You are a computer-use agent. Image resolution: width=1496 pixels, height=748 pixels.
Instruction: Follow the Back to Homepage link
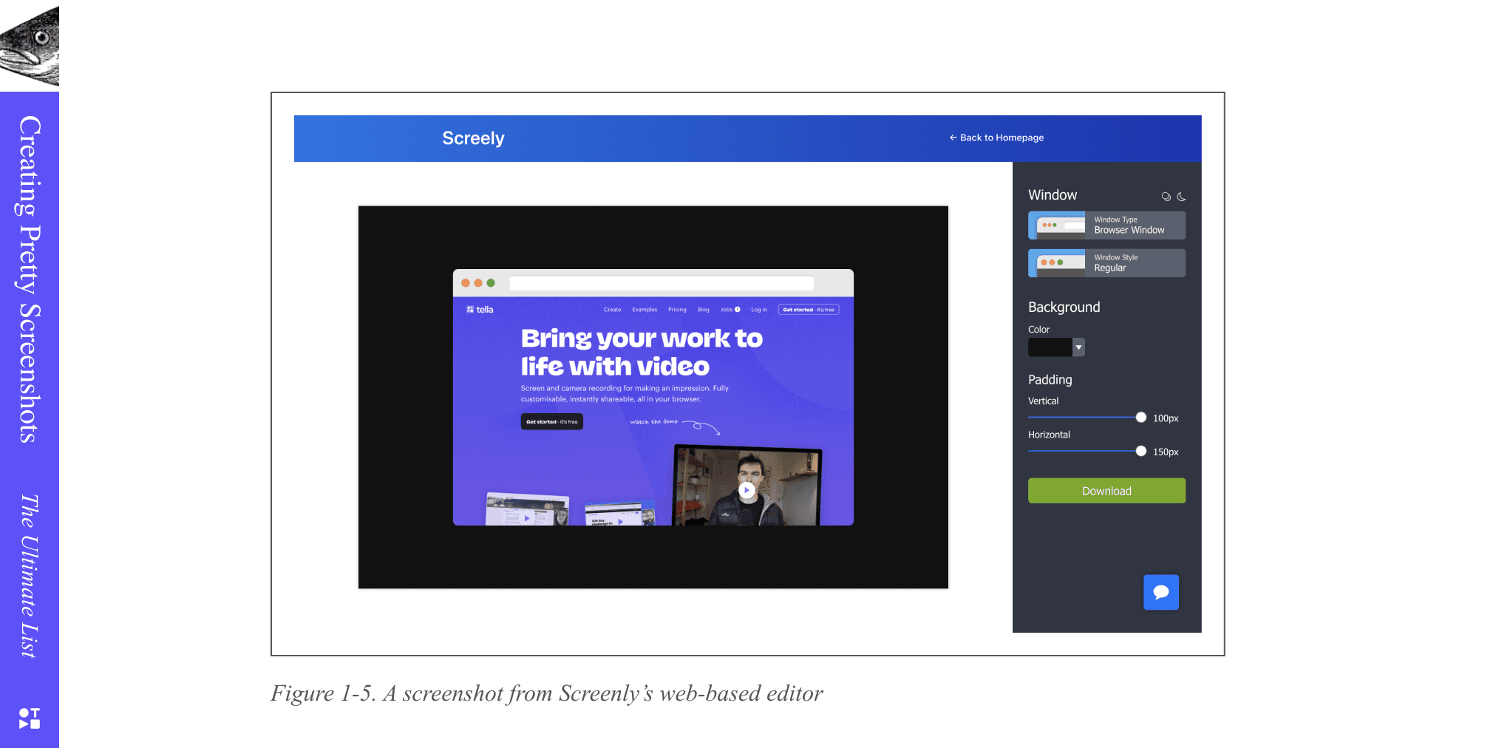tap(996, 137)
